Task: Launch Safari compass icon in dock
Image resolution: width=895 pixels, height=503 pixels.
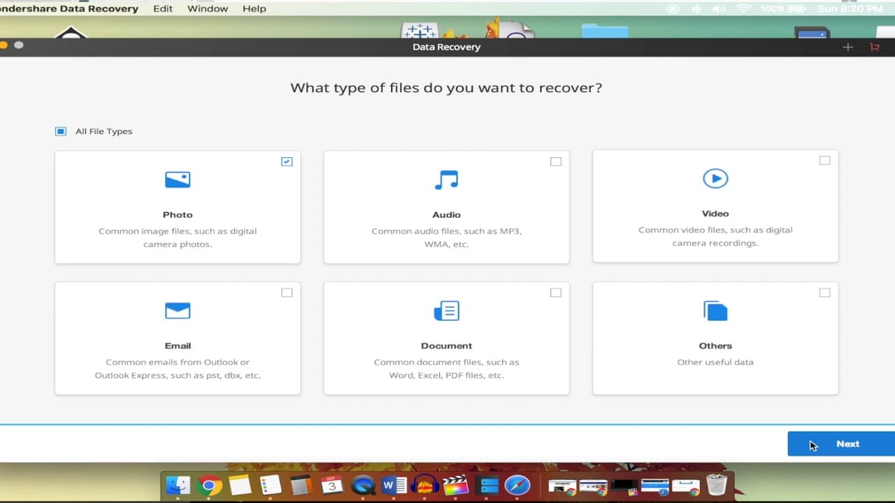Action: (x=517, y=485)
